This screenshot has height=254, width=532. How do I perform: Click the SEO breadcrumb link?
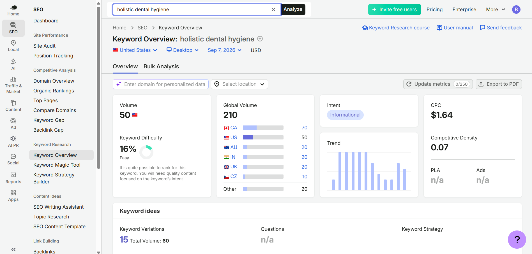click(x=142, y=28)
